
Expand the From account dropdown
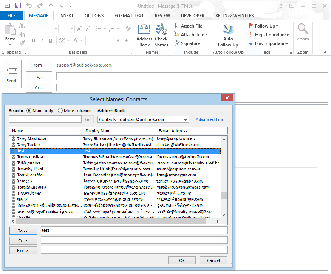(39, 65)
